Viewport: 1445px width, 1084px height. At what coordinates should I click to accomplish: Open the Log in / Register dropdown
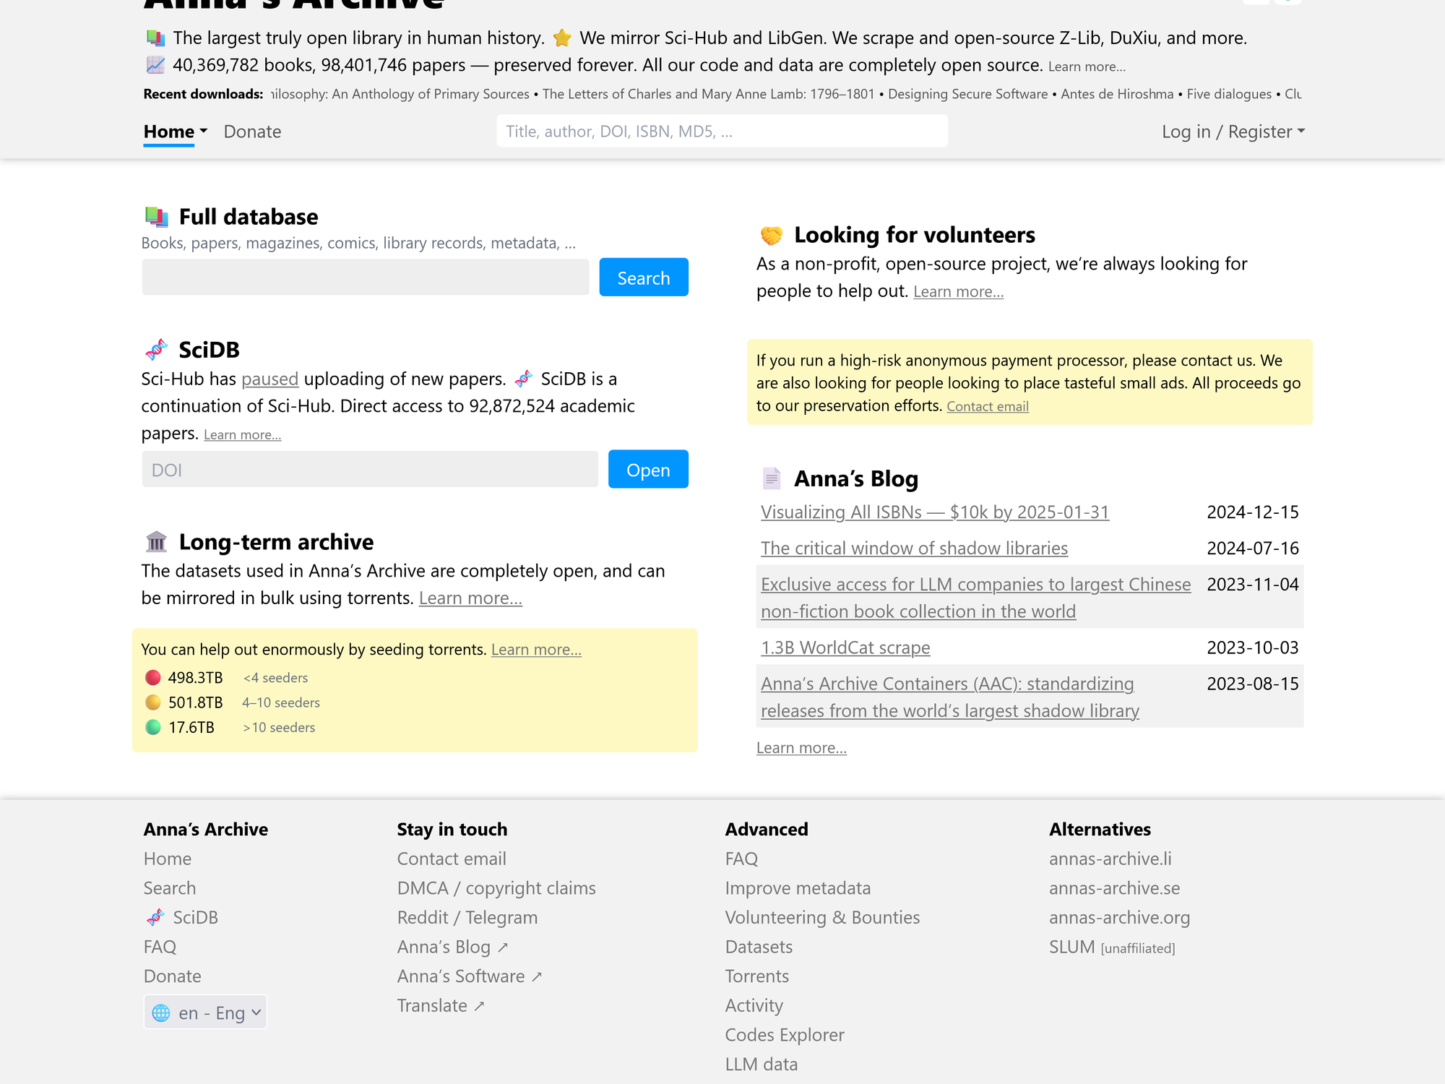click(x=1233, y=132)
